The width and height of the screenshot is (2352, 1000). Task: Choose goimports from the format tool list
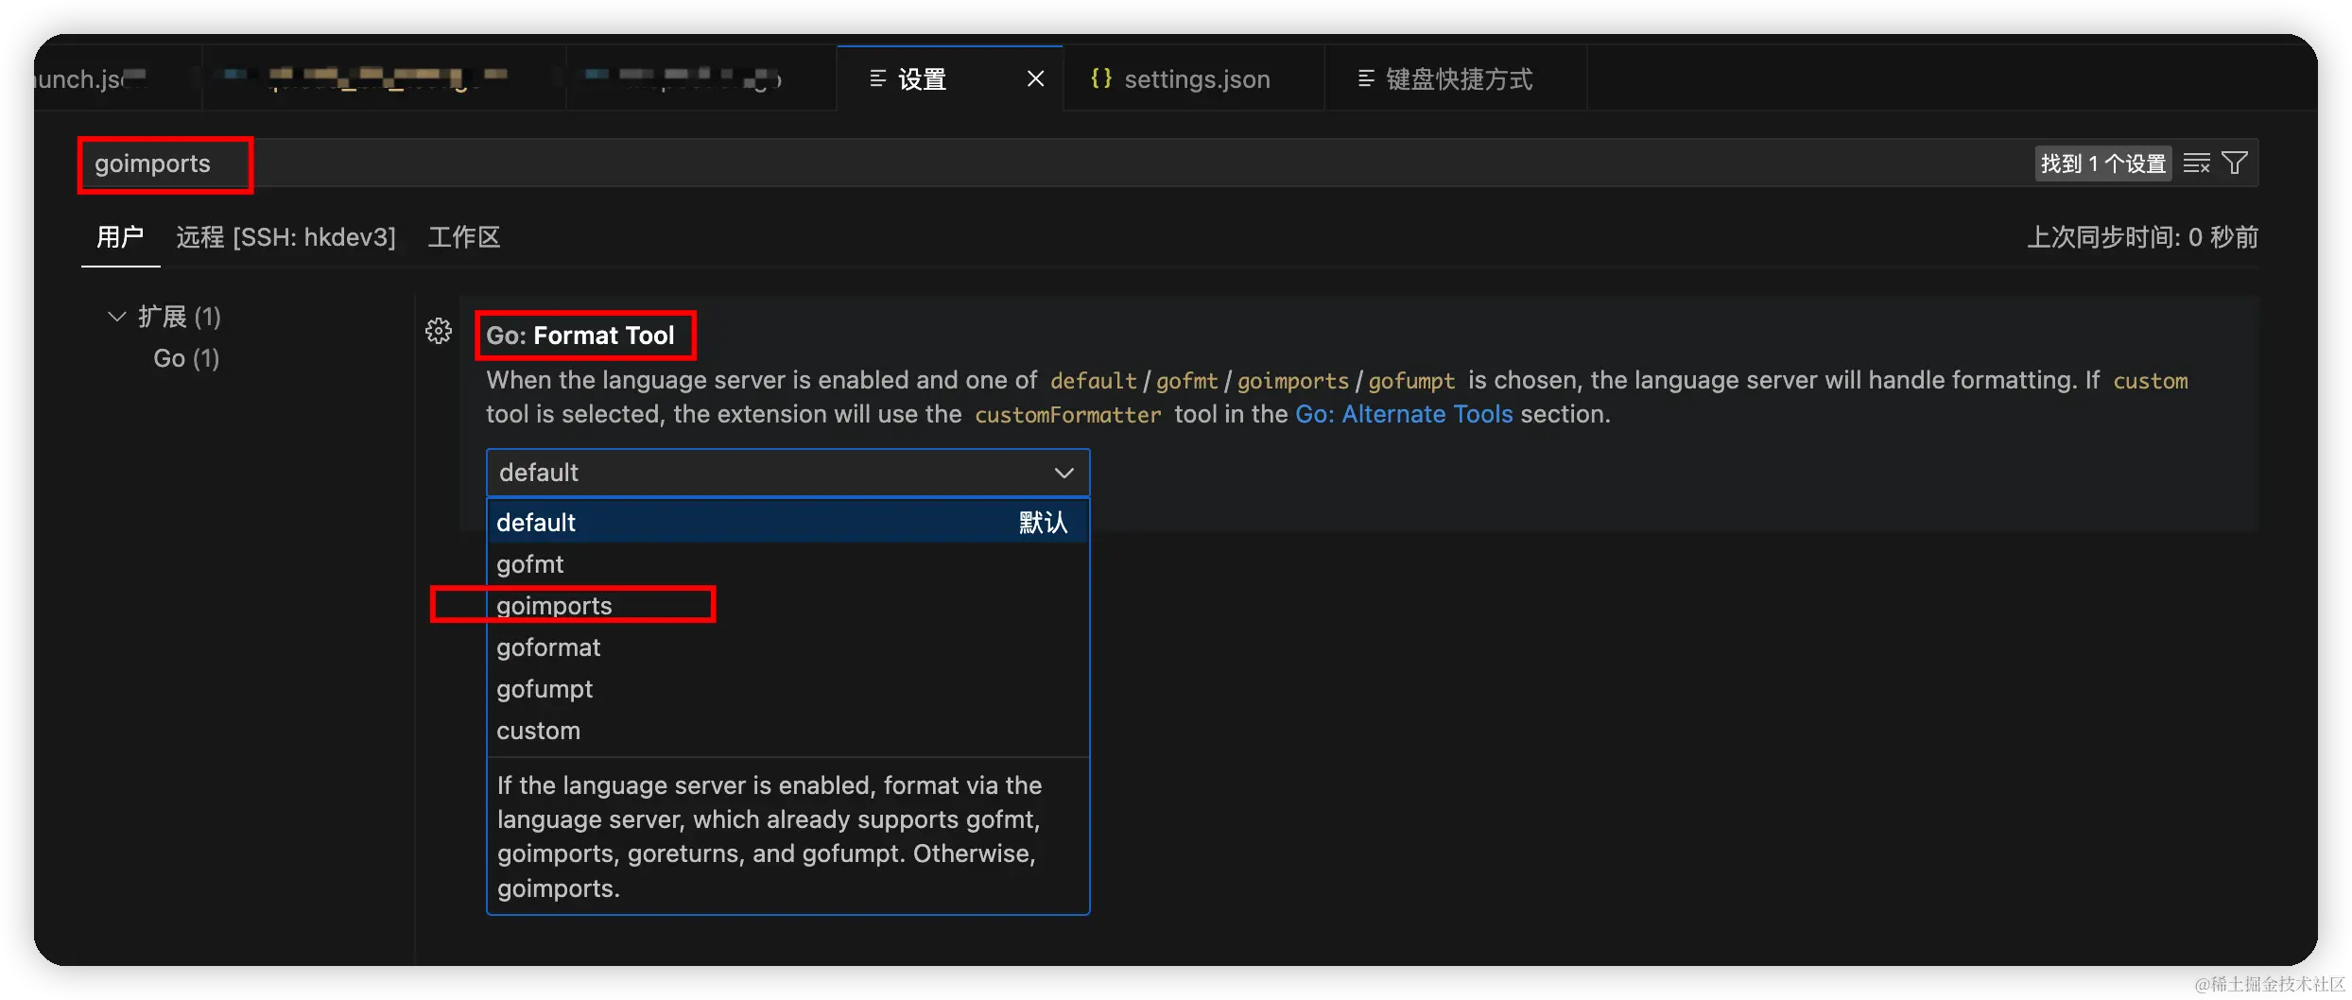pyautogui.click(x=787, y=606)
